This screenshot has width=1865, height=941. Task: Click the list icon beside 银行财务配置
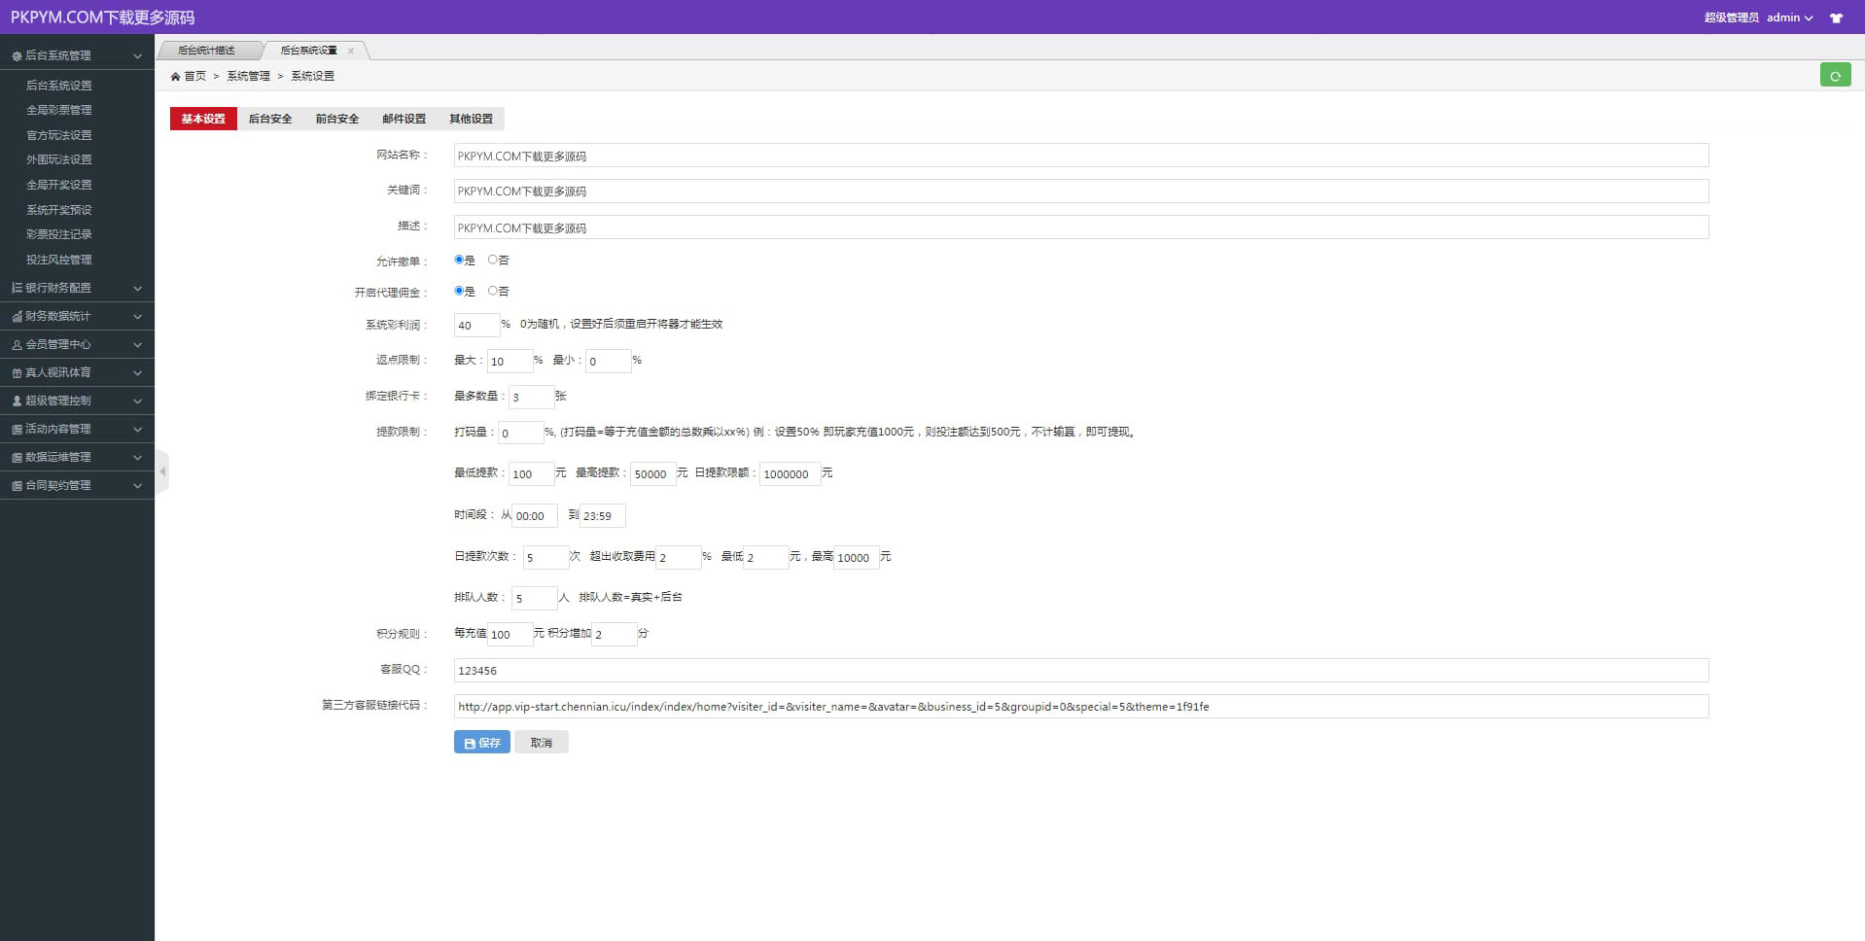(x=17, y=288)
